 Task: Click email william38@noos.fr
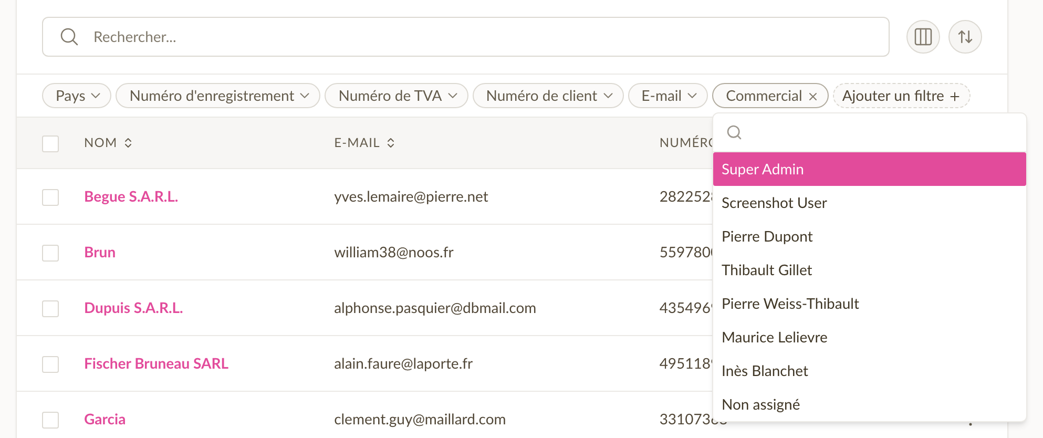tap(393, 252)
